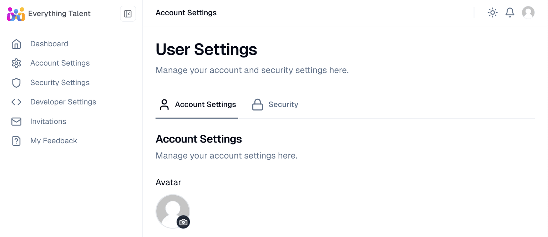
Task: Click the avatar placeholder image
Action: click(x=173, y=211)
